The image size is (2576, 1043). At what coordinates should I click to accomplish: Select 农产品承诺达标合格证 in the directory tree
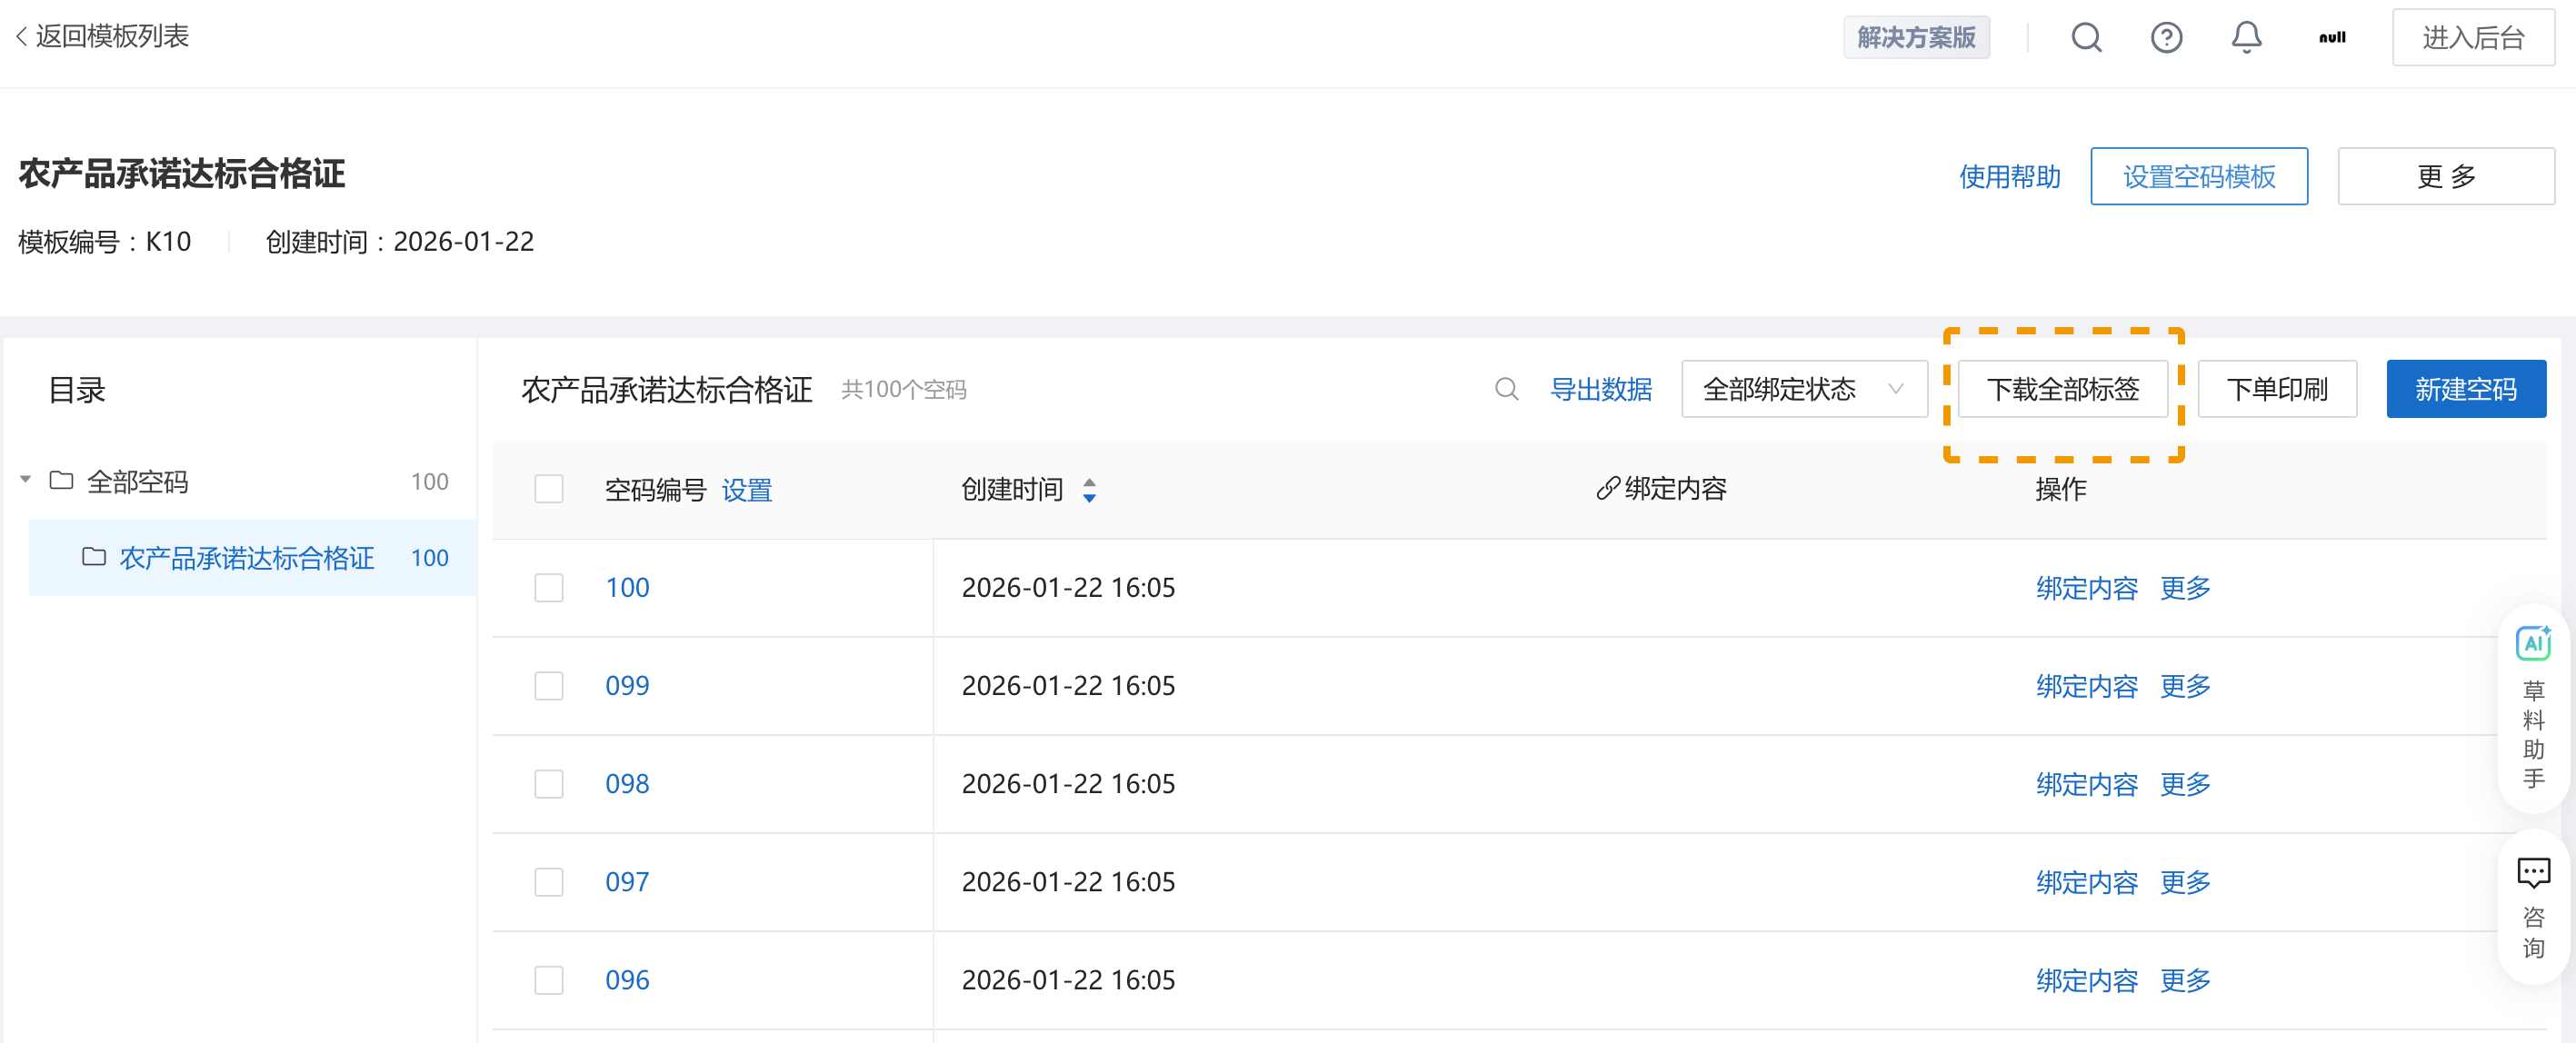coord(250,558)
